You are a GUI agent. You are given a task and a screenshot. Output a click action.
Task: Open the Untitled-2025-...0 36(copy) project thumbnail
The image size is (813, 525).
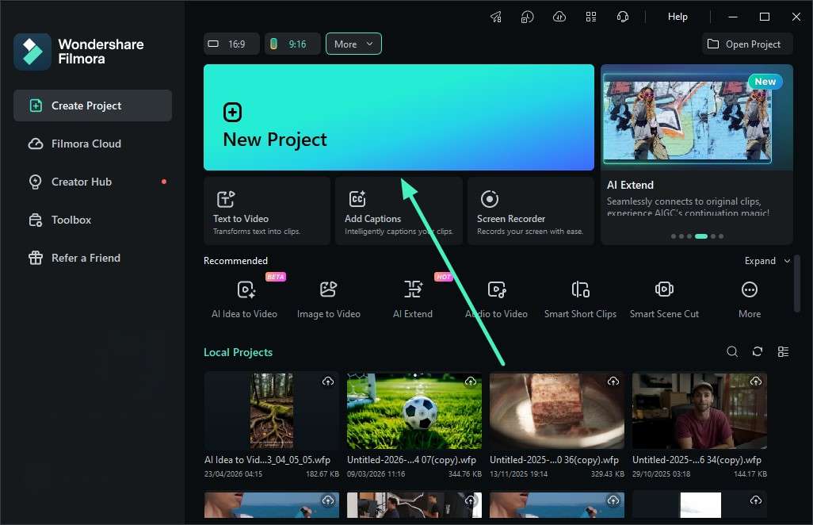557,410
